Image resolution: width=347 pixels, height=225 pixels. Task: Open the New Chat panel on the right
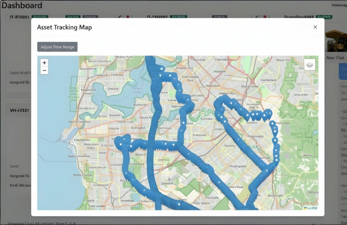(335, 58)
